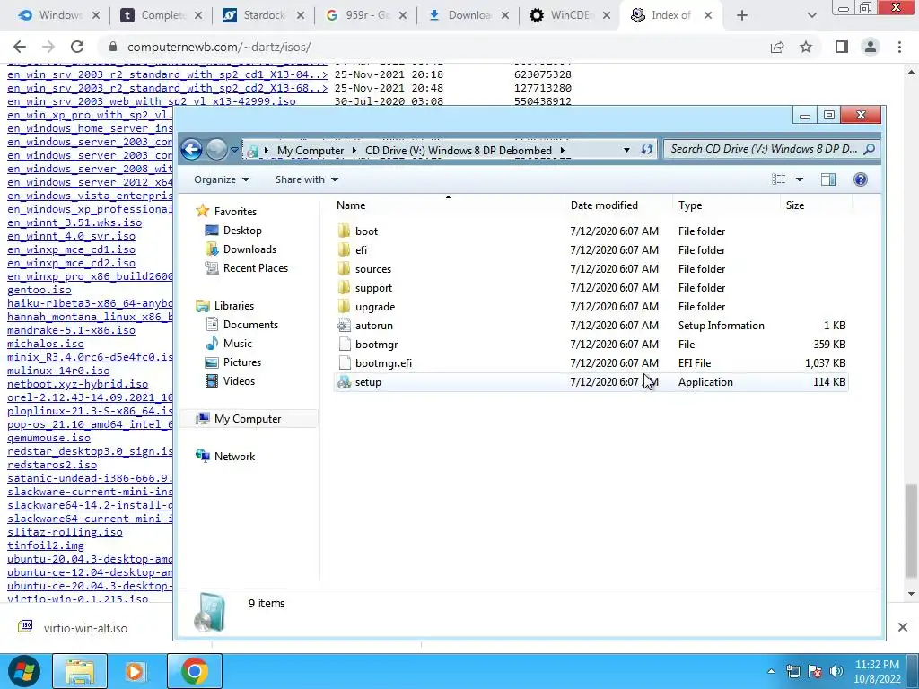Expand the view options dropdown arrow
The width and height of the screenshot is (919, 689).
[x=800, y=179]
